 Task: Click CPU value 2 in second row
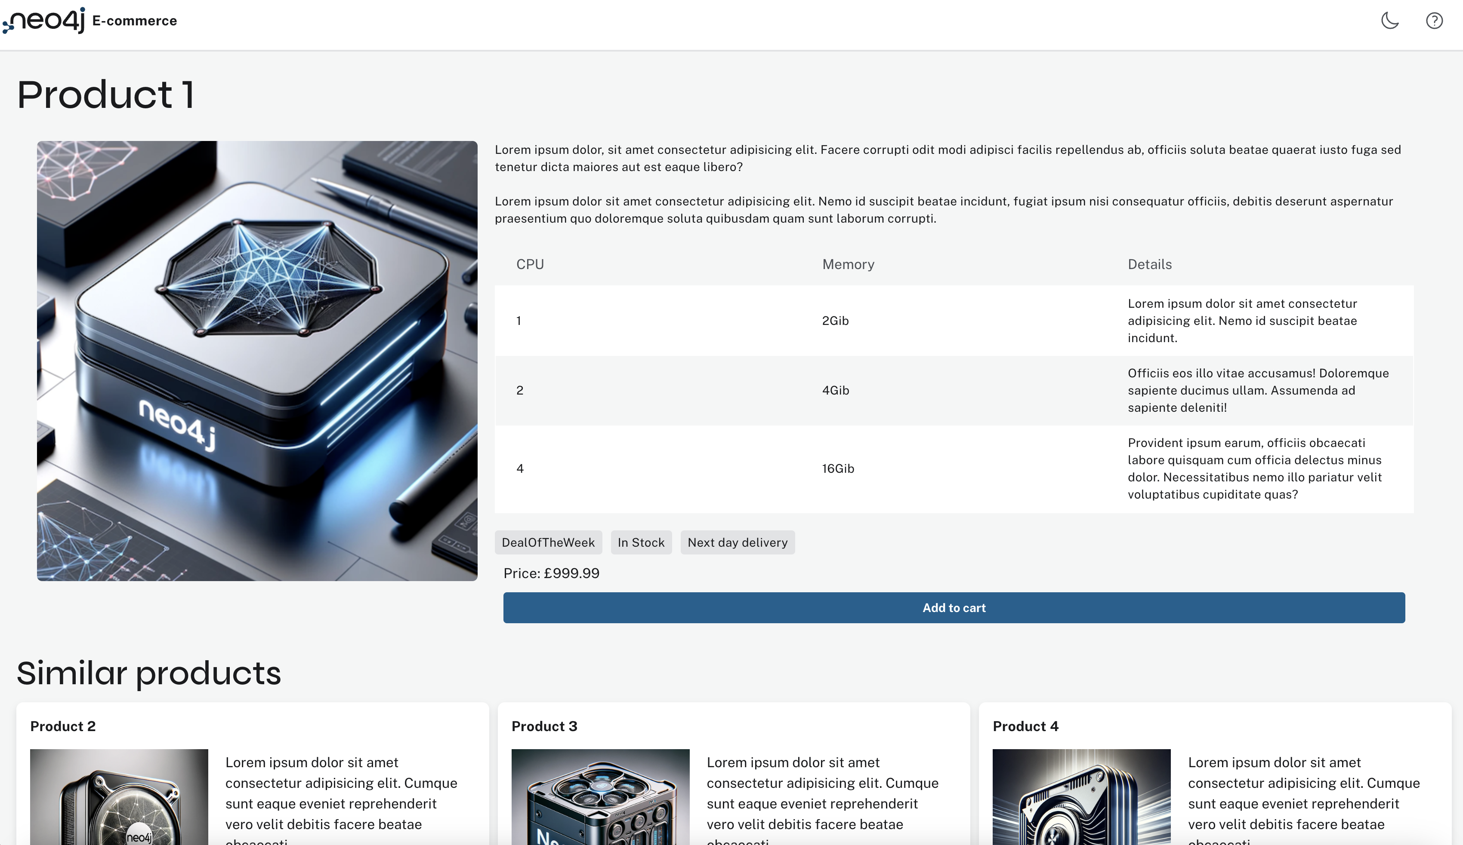520,390
